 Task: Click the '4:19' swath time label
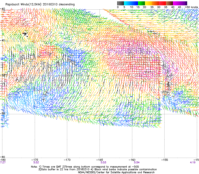193,162
